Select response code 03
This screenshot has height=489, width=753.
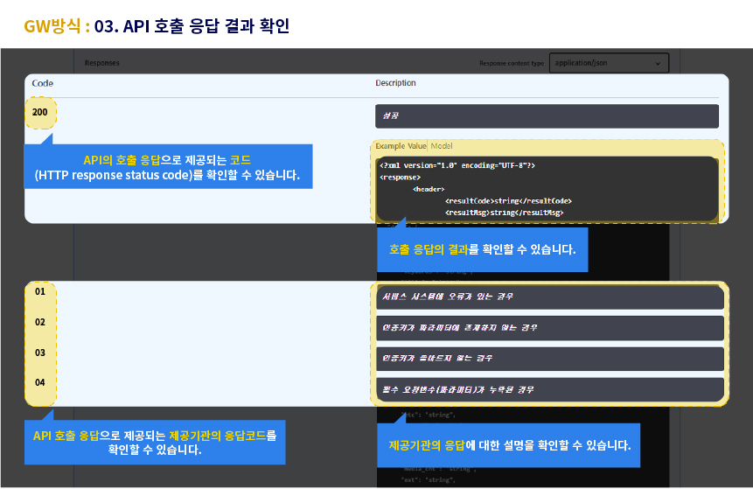40,353
